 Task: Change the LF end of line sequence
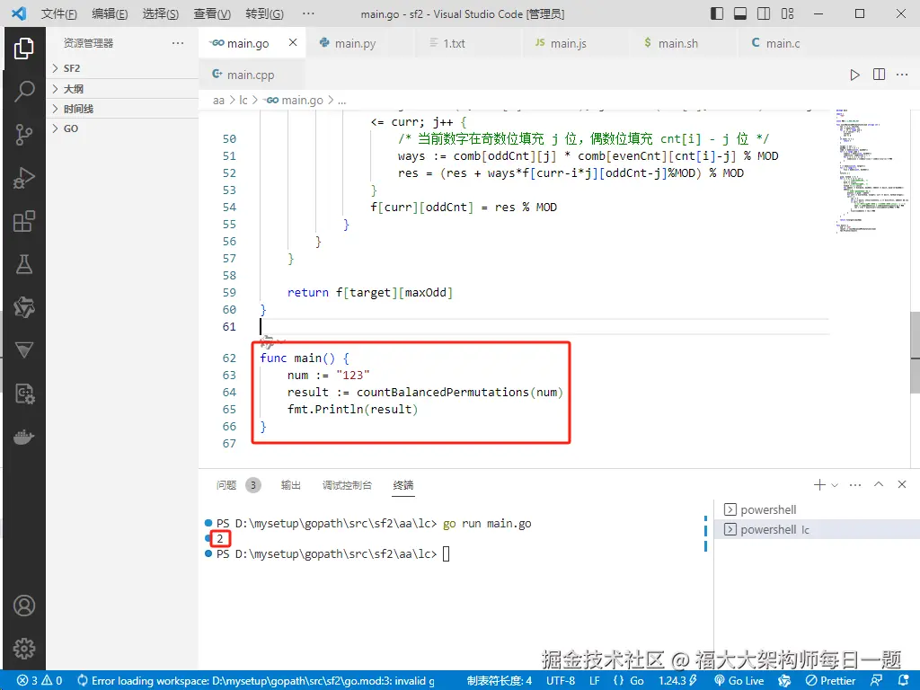click(x=595, y=681)
